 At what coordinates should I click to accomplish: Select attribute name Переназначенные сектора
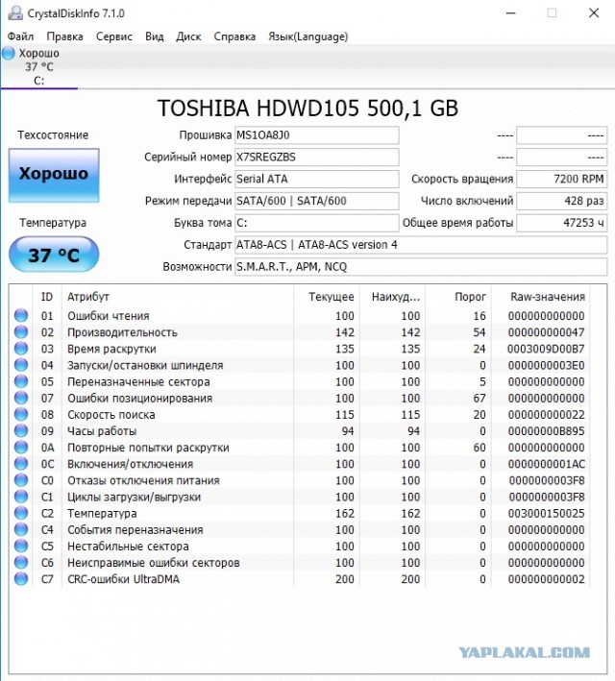click(138, 381)
